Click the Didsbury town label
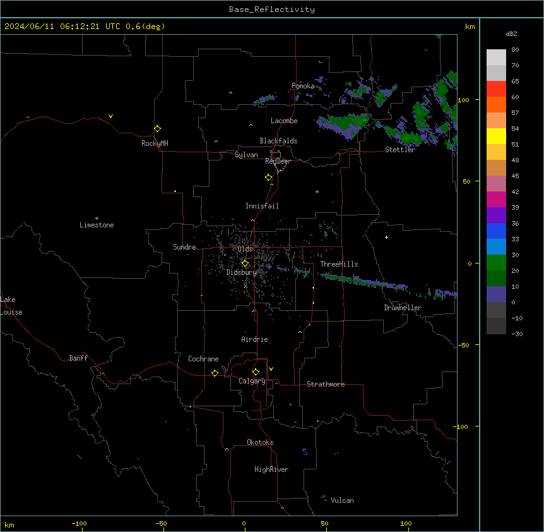This screenshot has height=532, width=544. point(242,272)
